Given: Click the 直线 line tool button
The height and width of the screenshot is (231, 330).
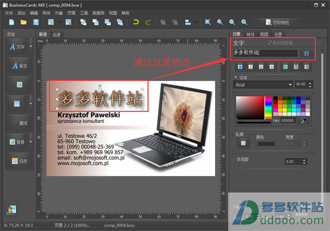Looking at the screenshot, I should point(19,123).
